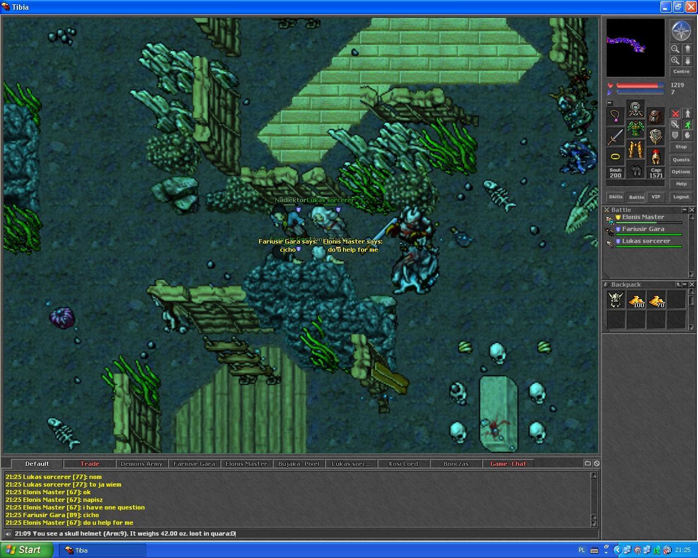The height and width of the screenshot is (558, 698).
Task: Click ignore/close channel icon in chat bar
Action: 597,463
